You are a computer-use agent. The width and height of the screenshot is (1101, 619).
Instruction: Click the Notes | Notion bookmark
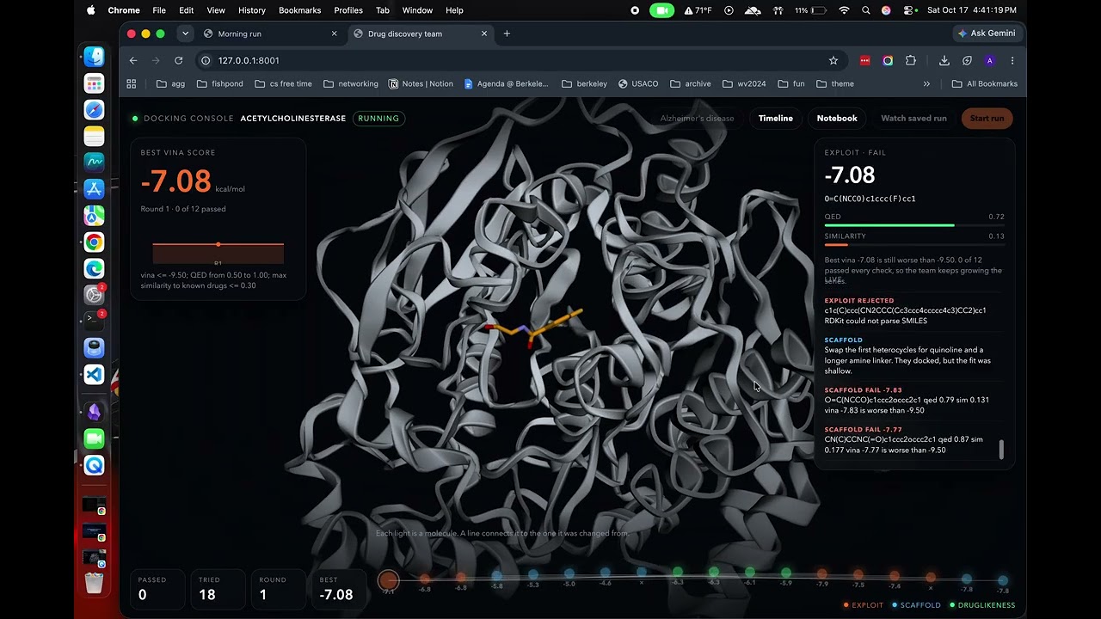tap(421, 83)
